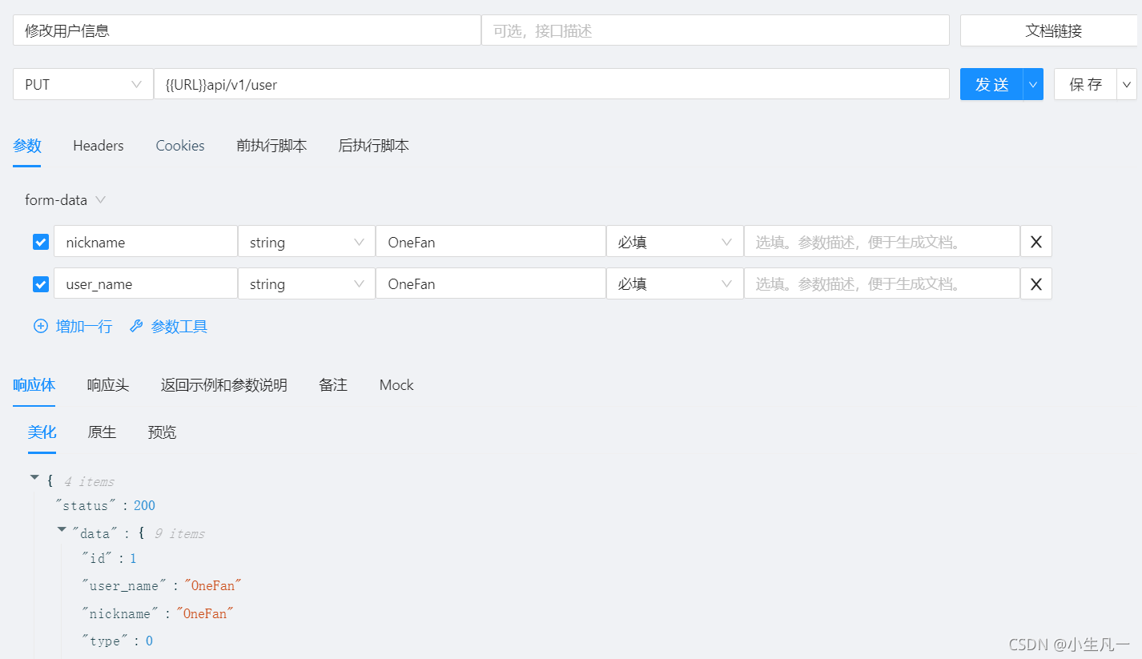Open the string type dropdown for nickname
This screenshot has width=1142, height=659.
[306, 241]
